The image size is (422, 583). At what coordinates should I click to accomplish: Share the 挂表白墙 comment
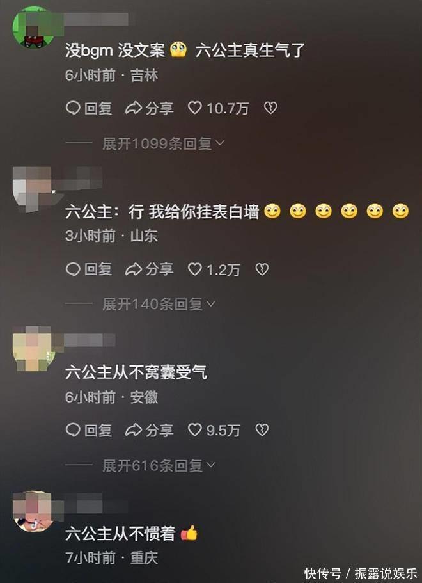point(150,269)
